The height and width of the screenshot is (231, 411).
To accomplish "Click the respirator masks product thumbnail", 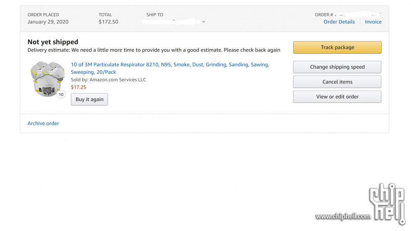I will [47, 79].
